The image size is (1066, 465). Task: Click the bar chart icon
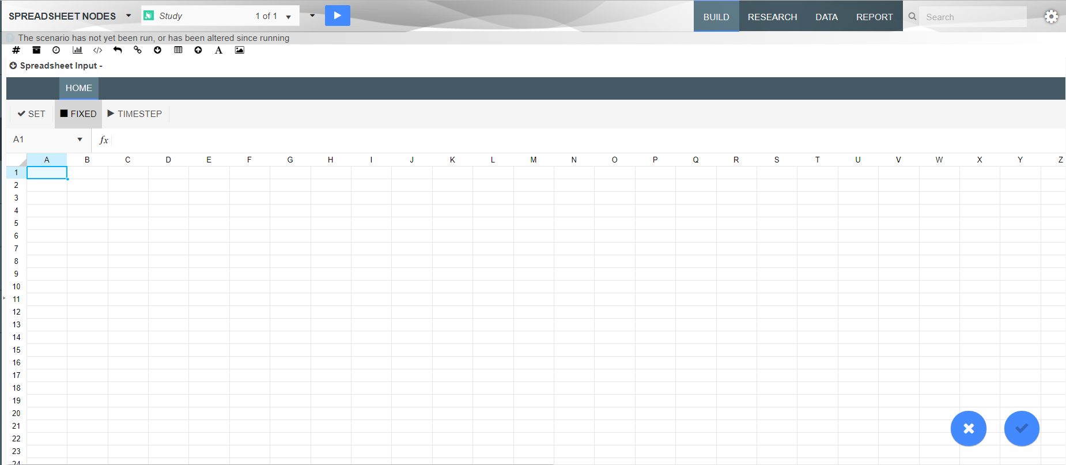77,50
